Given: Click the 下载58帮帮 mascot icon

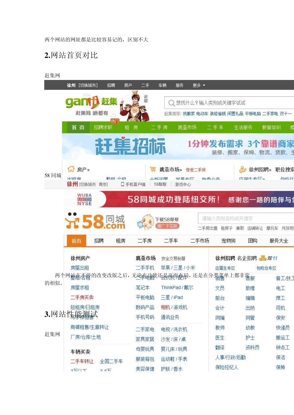Looking at the screenshot, I should tap(146, 222).
